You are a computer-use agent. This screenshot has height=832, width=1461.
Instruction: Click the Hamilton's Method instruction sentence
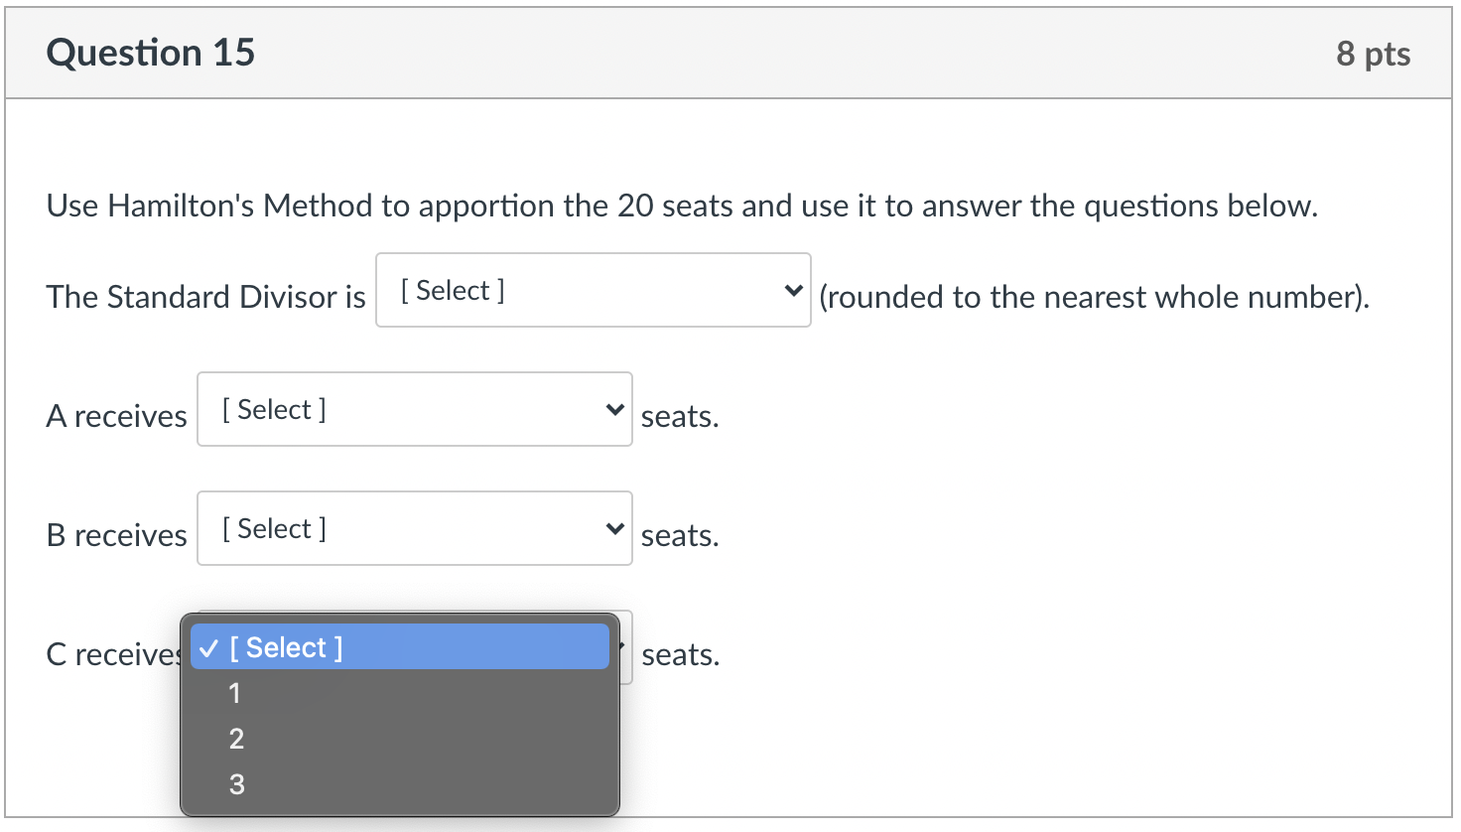pyautogui.click(x=682, y=206)
